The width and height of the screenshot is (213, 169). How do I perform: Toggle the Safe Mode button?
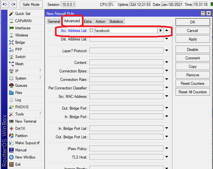click(x=31, y=5)
